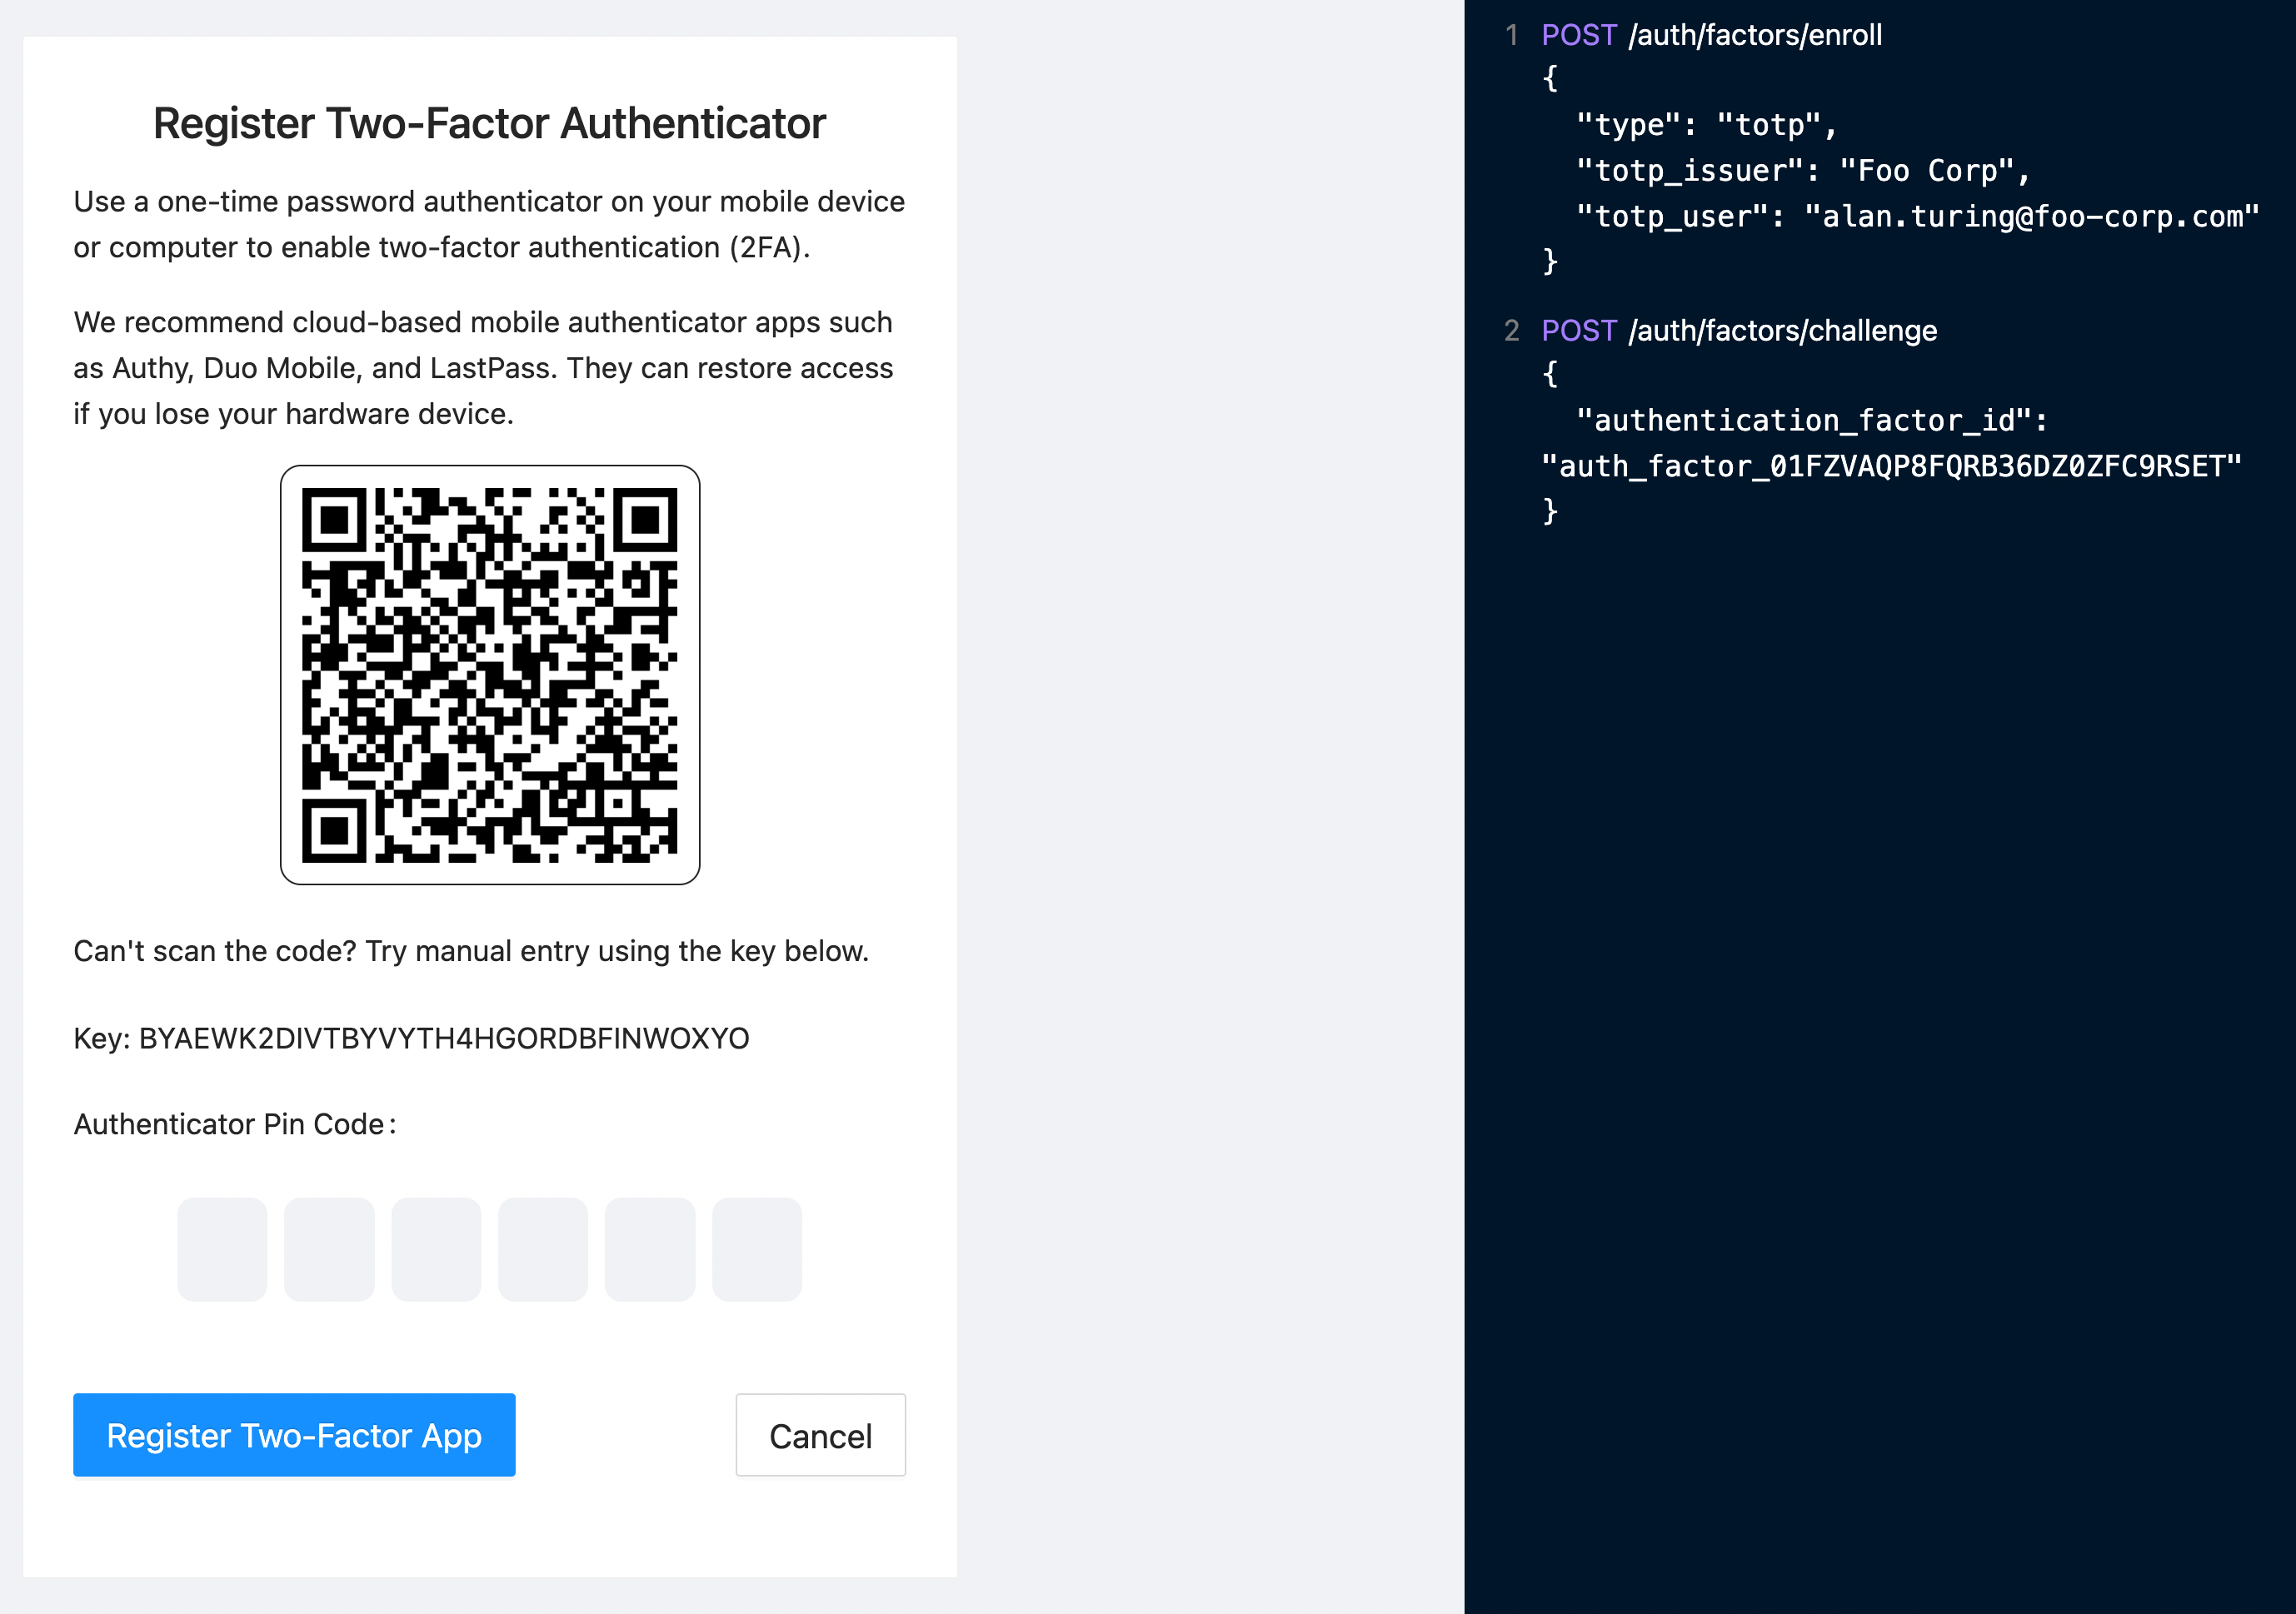Click the Cancel button
2296x1614 pixels.
819,1434
